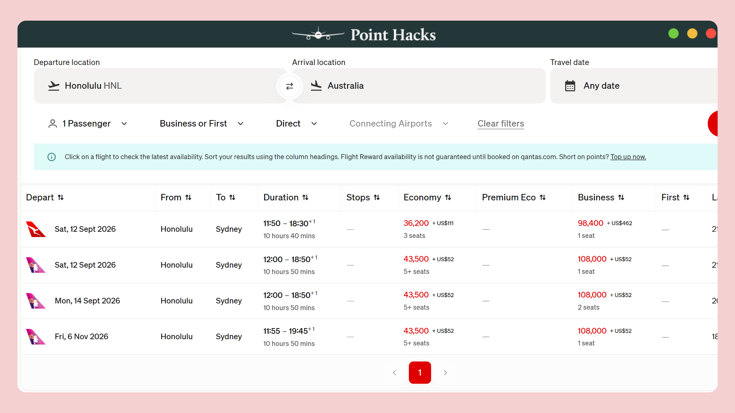Click airline tail logo on Fri 6 Nov flight
This screenshot has height=413, width=735.
click(36, 337)
